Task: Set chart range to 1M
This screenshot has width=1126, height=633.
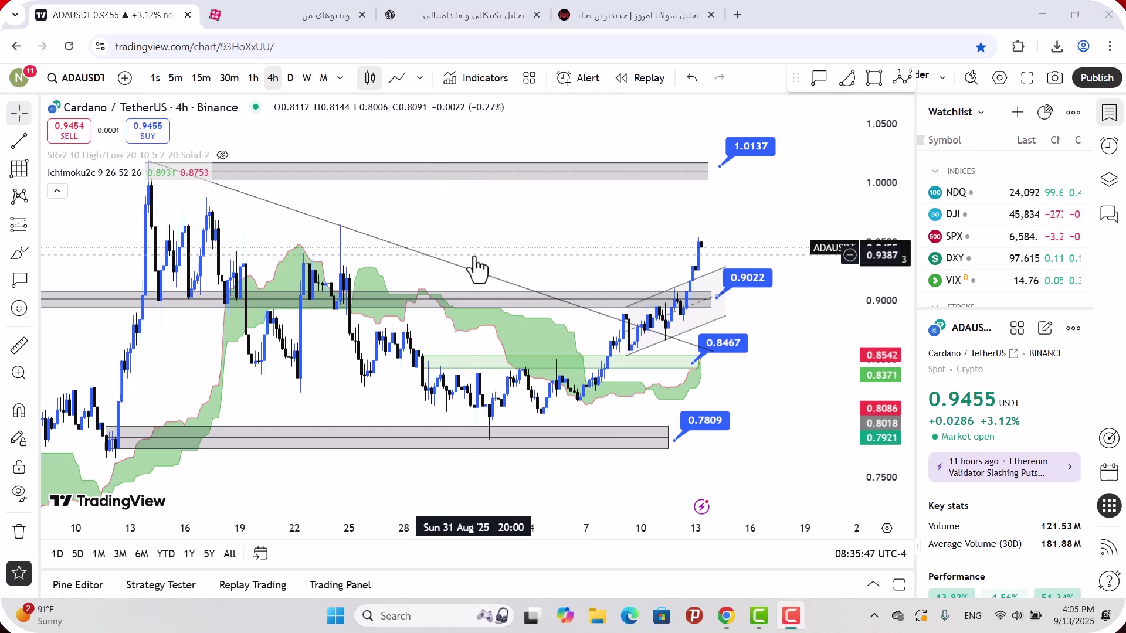Action: point(99,554)
